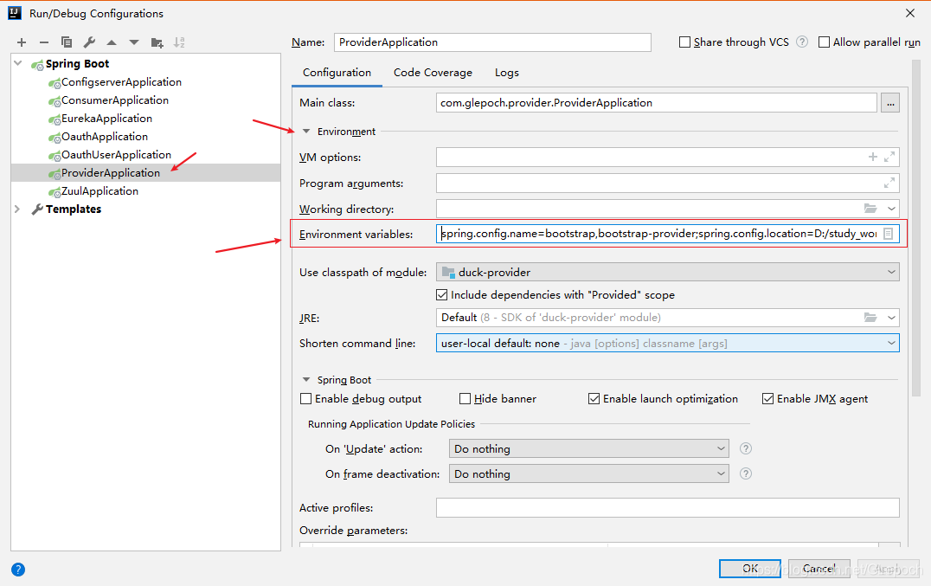Open On frame deactivation dropdown
This screenshot has height=586, width=931.
click(x=721, y=473)
